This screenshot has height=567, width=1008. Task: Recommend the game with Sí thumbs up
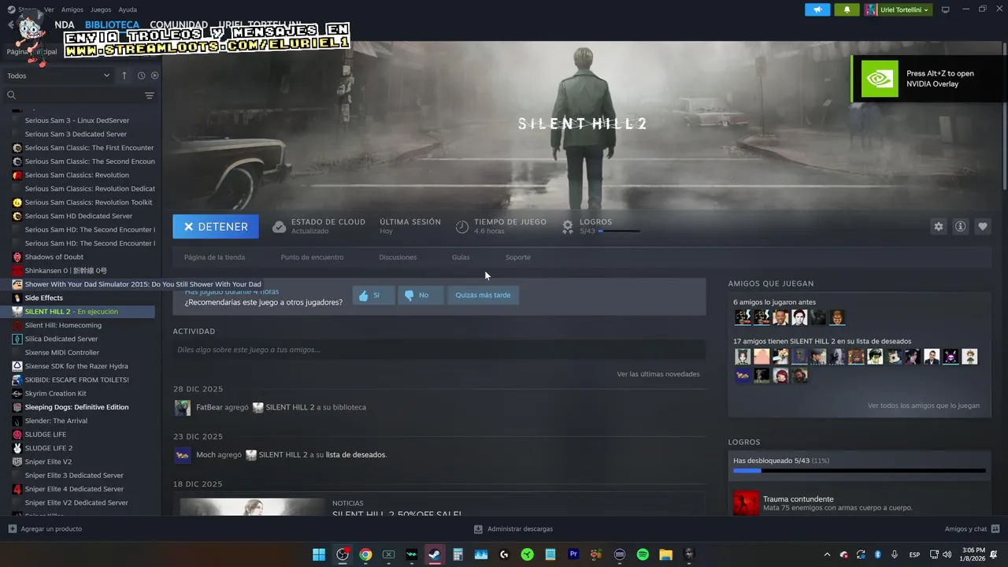click(373, 295)
